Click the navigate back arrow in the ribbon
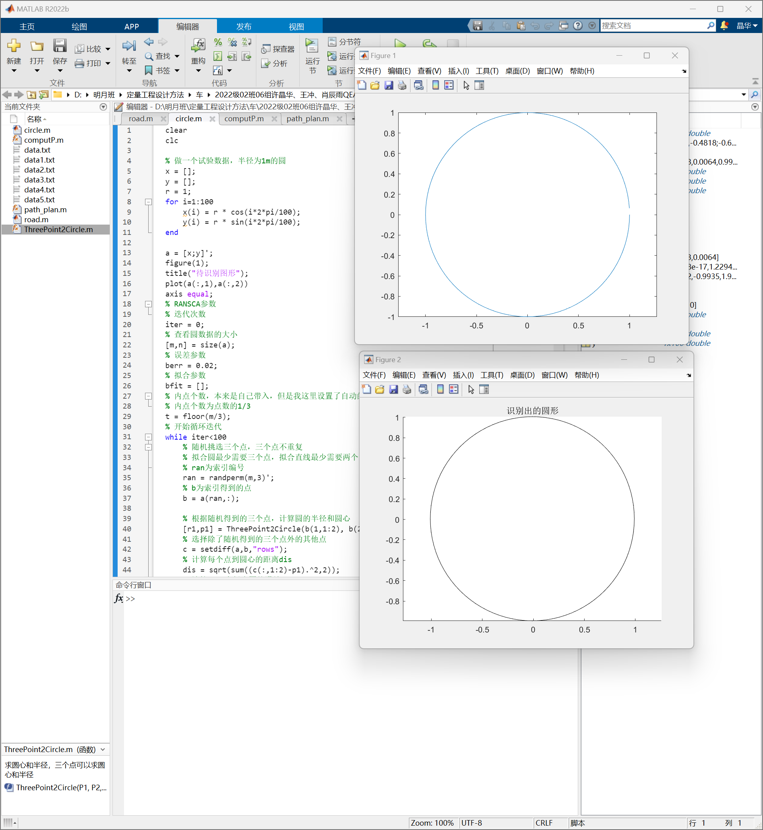The height and width of the screenshot is (830, 763). [149, 42]
